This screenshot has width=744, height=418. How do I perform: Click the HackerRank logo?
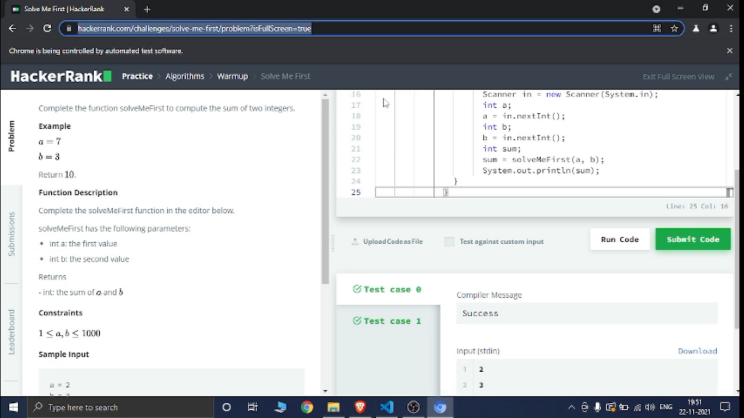coord(61,76)
